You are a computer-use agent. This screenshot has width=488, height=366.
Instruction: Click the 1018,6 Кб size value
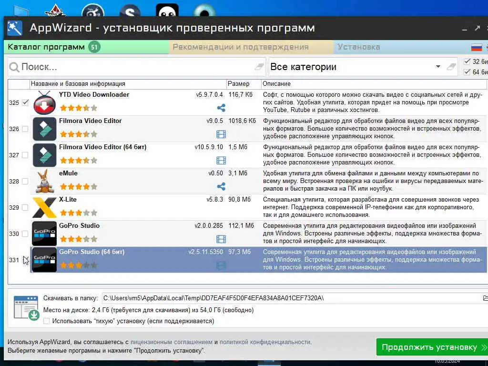point(242,121)
